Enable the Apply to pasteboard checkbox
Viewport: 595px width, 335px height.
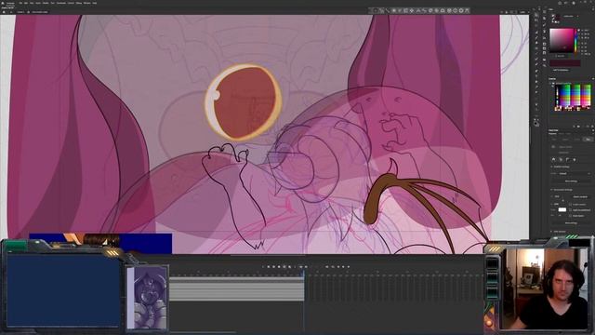click(x=570, y=210)
